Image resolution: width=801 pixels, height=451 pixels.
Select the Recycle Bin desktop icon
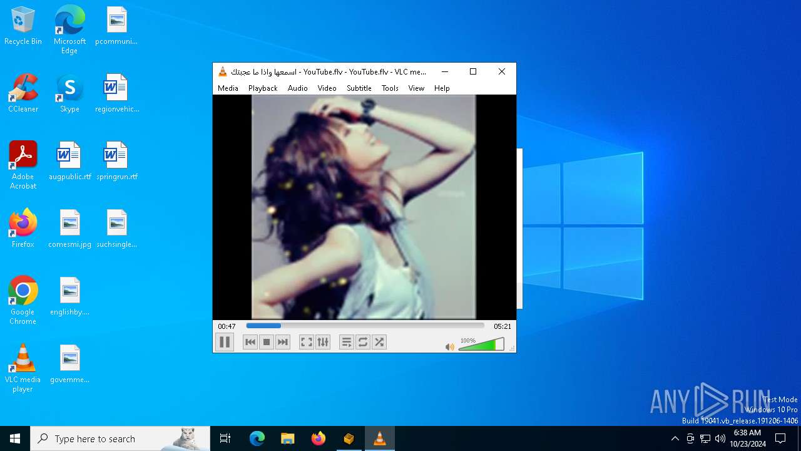point(23,26)
